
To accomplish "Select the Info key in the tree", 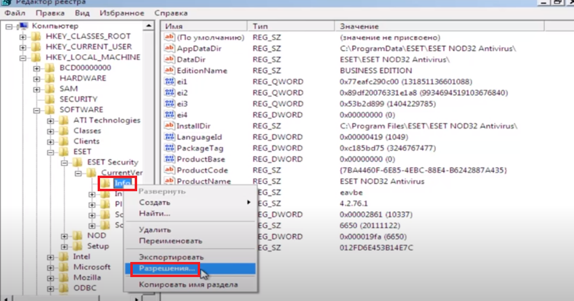I will pyautogui.click(x=122, y=183).
